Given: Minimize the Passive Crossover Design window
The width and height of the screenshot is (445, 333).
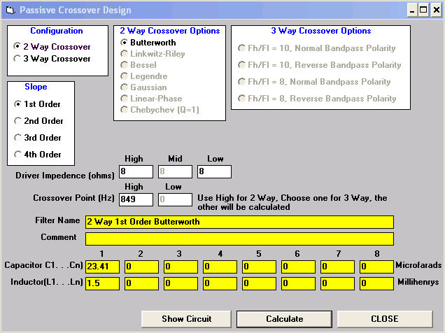Looking at the screenshot, I should point(412,10).
